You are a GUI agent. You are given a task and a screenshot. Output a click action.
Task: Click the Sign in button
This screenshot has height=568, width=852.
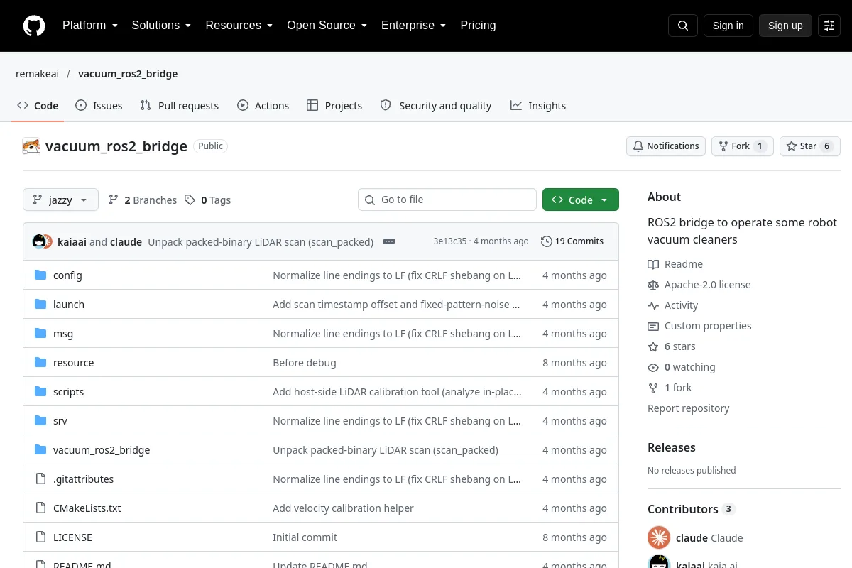[x=728, y=26]
